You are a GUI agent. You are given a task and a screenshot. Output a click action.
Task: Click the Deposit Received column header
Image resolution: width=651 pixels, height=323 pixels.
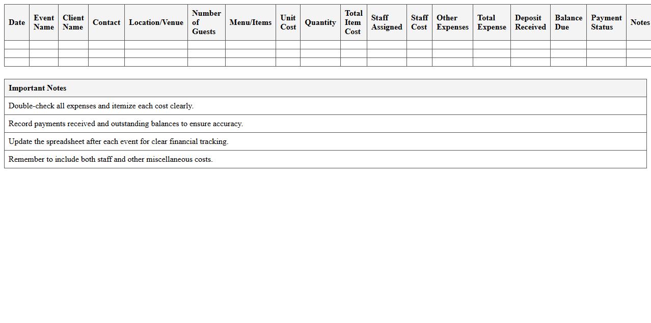click(530, 22)
